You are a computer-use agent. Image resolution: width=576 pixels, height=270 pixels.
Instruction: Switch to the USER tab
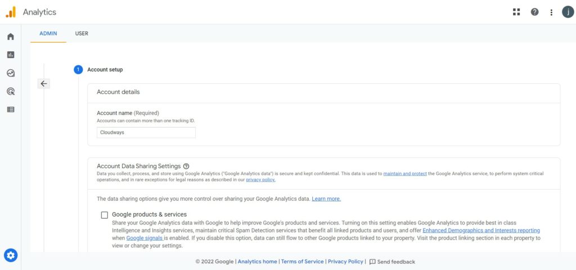(82, 33)
